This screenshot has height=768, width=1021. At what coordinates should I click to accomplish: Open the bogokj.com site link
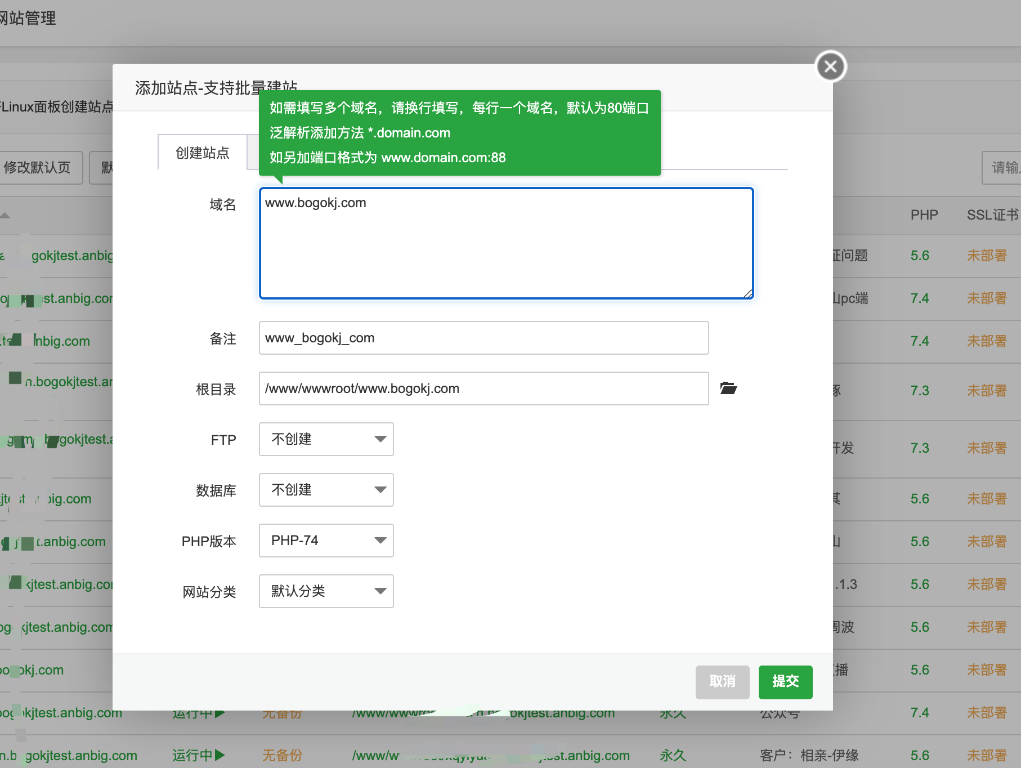31,670
